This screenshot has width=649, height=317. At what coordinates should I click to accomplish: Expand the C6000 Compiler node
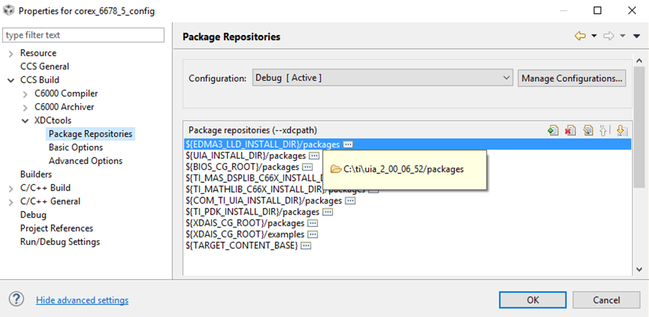[x=26, y=94]
